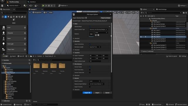Open editor Settings in top right

(x=182, y=6)
